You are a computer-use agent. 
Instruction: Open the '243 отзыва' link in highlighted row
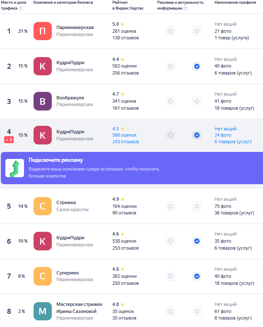(x=125, y=142)
